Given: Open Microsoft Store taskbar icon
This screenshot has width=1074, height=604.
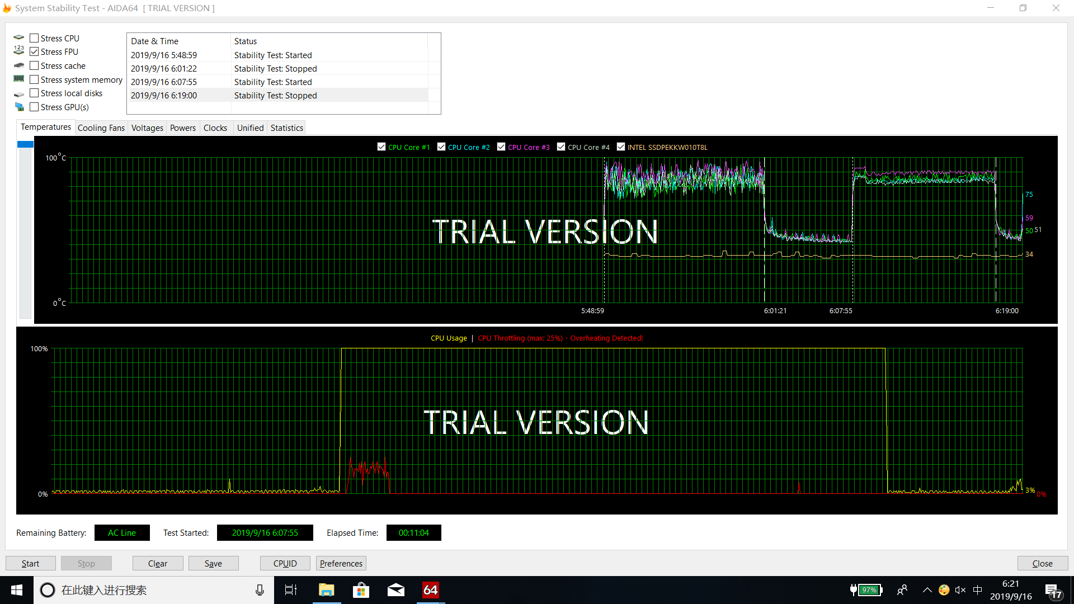Looking at the screenshot, I should 361,590.
